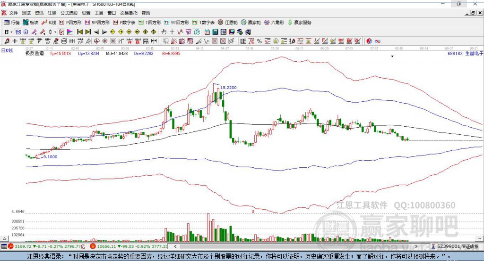The height and width of the screenshot is (261, 484).
Task: Jump to first bar icon
Action: pos(79,32)
